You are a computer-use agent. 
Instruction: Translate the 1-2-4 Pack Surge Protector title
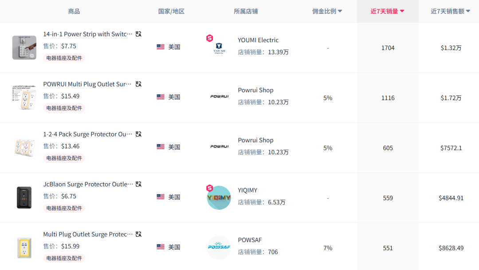pyautogui.click(x=138, y=134)
